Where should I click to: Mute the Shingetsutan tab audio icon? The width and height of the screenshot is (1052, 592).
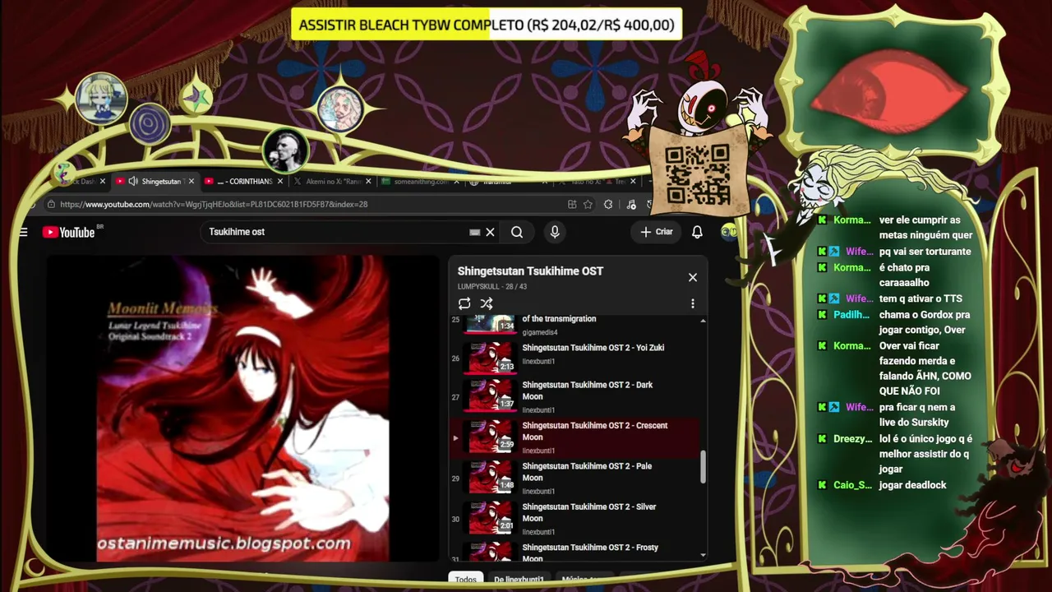(x=133, y=181)
